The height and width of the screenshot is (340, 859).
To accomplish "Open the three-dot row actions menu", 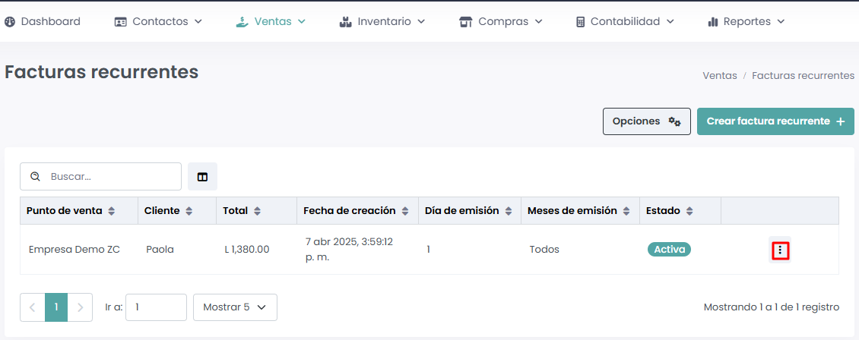I will coord(780,250).
